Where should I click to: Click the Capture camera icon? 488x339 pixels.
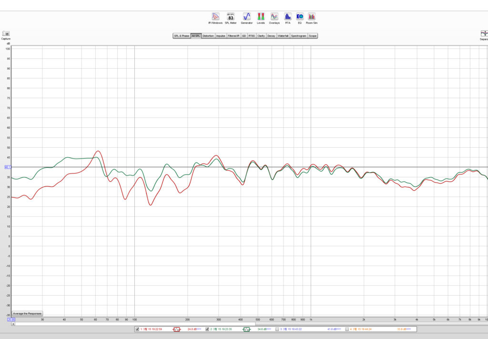click(6, 34)
